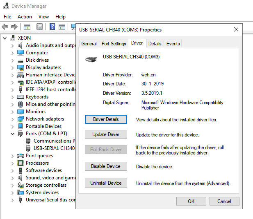253x219 pixels.
Task: Click the Display adapters icon
Action: click(x=21, y=67)
